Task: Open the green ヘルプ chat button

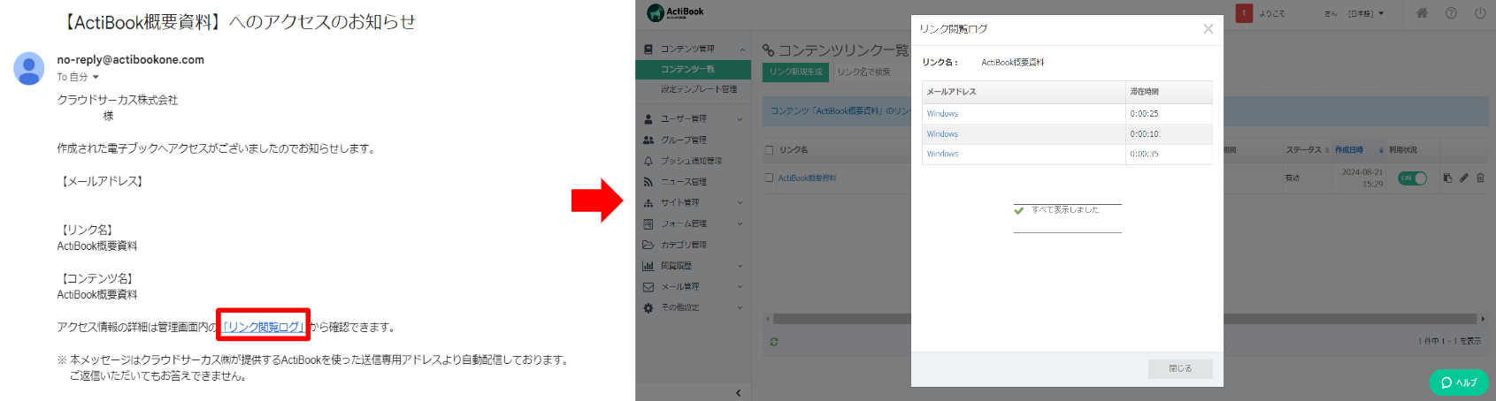Action: [x=1459, y=382]
